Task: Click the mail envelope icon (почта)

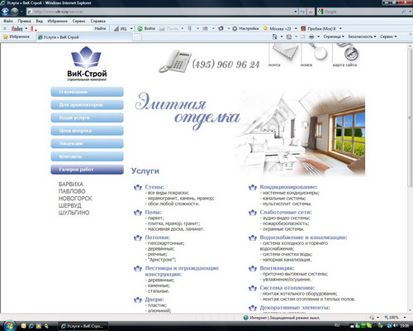Action: coord(285,51)
